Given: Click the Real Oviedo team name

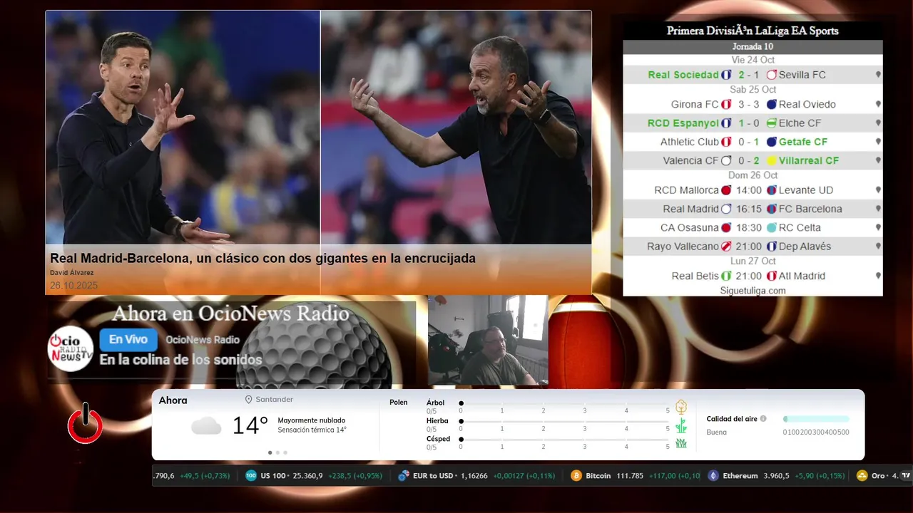Looking at the screenshot, I should click(807, 105).
